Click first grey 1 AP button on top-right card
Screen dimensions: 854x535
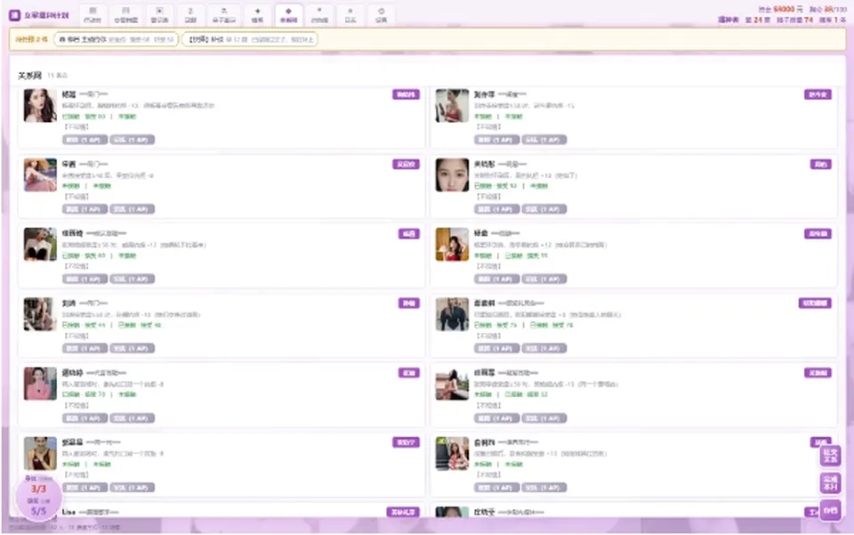click(x=496, y=140)
